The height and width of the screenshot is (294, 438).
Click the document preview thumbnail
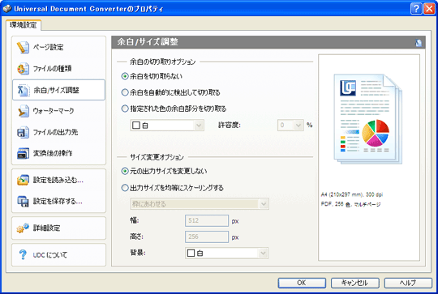tap(368, 119)
